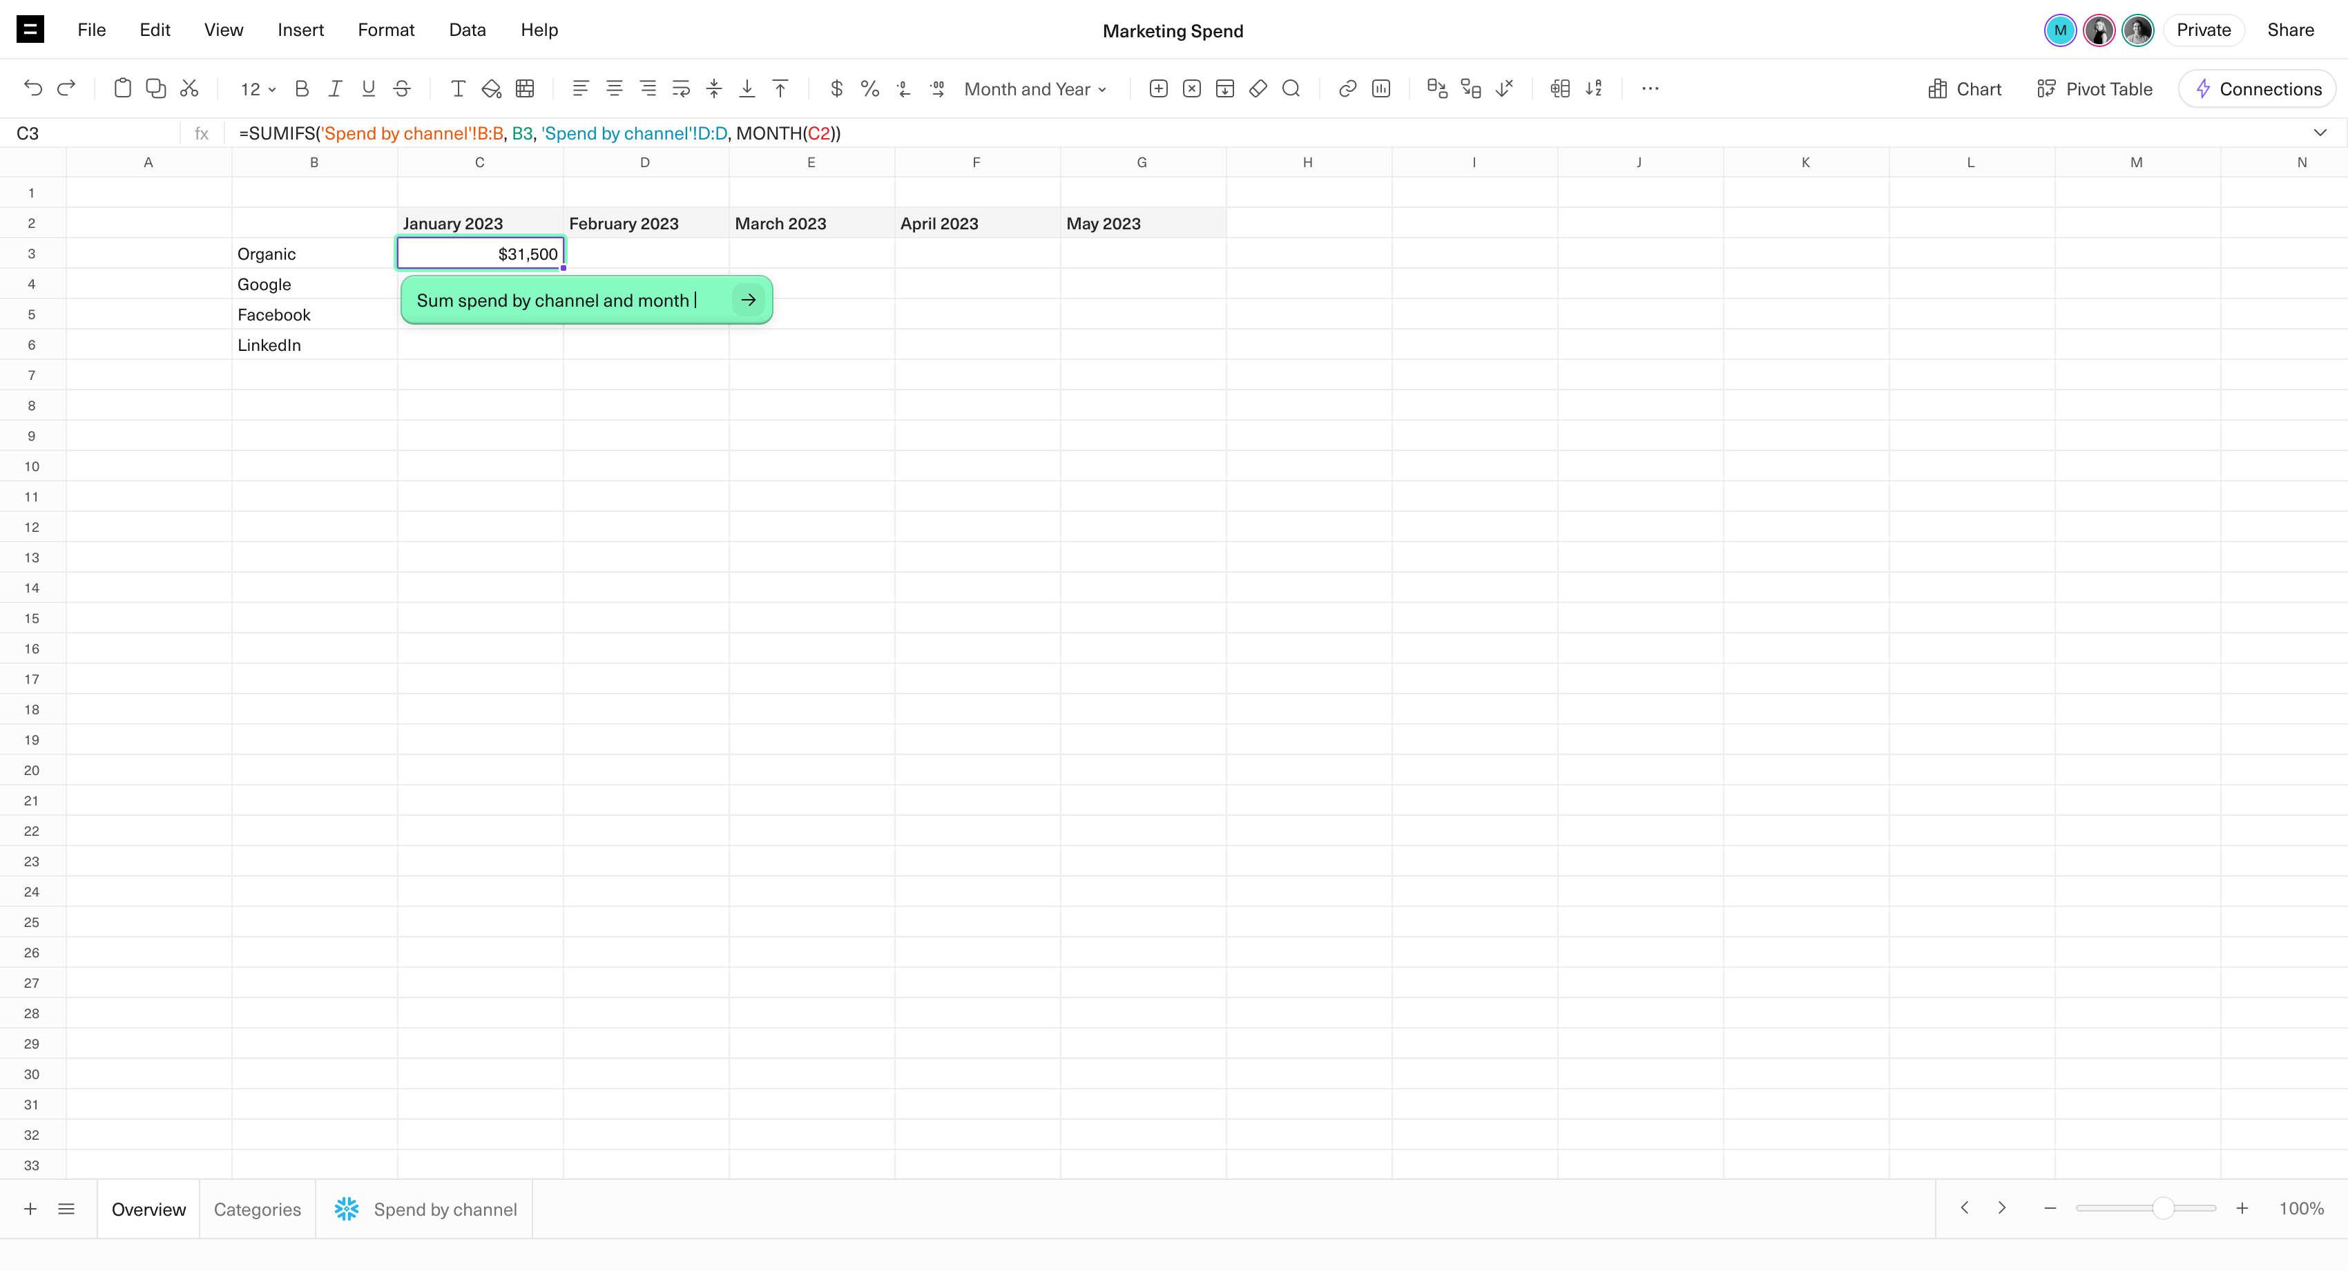Submit the AI prompt arrow button
The image size is (2348, 1271).
click(x=749, y=300)
